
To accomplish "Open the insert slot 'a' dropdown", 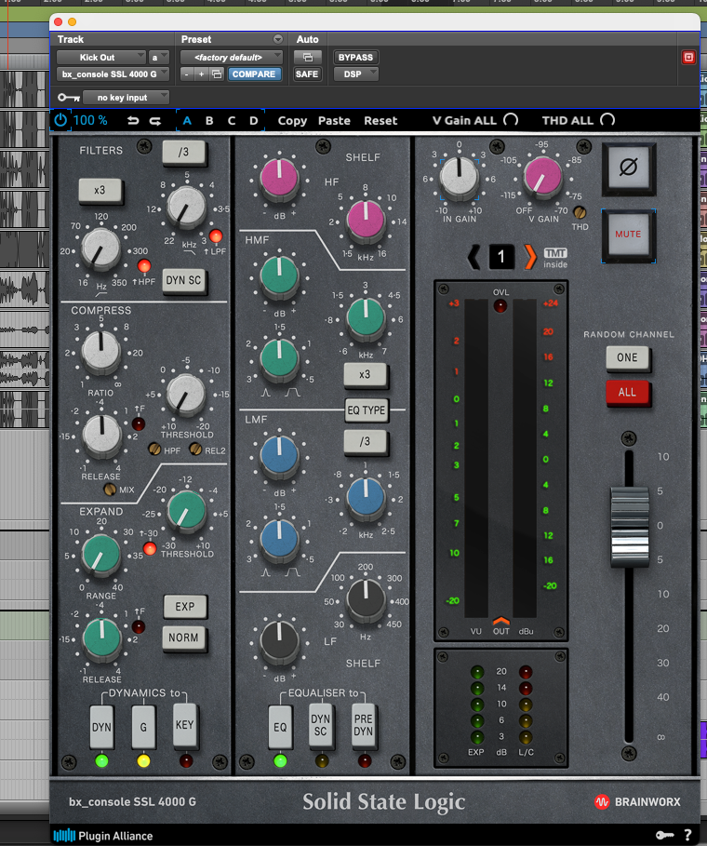I will tap(158, 57).
